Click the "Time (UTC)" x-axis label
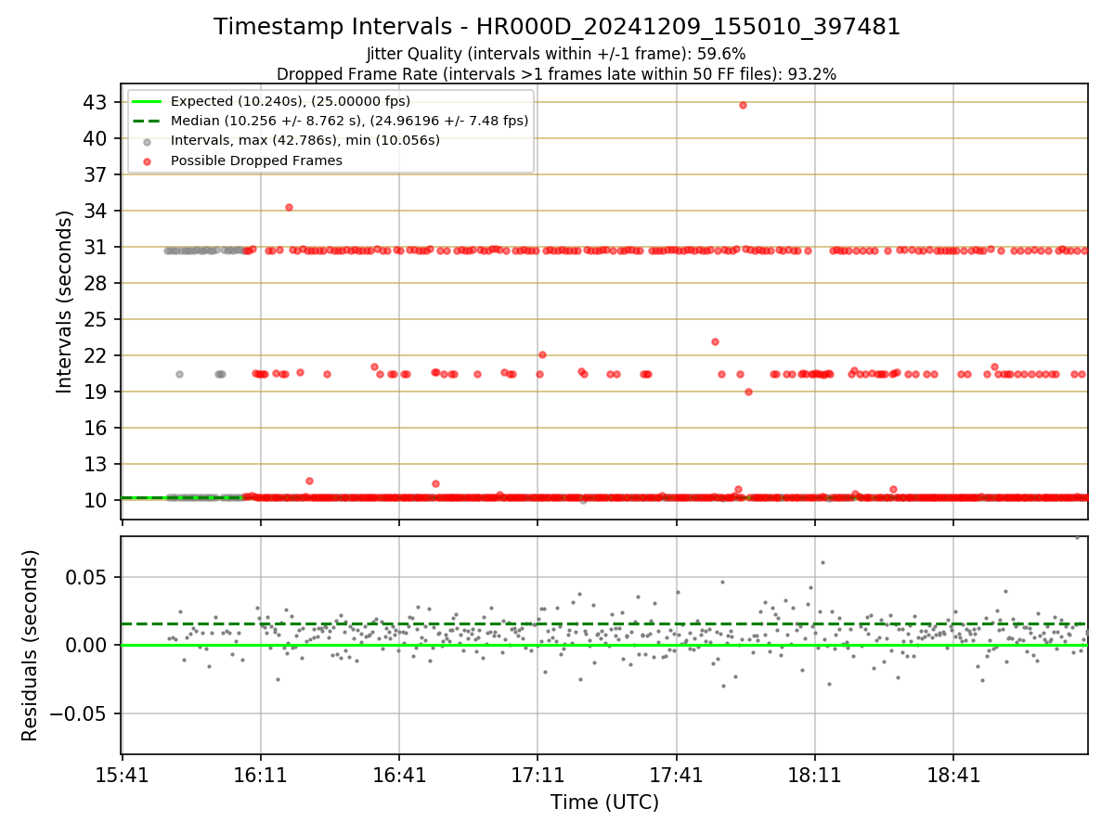Screen dimensions: 1114x835 click(x=604, y=803)
